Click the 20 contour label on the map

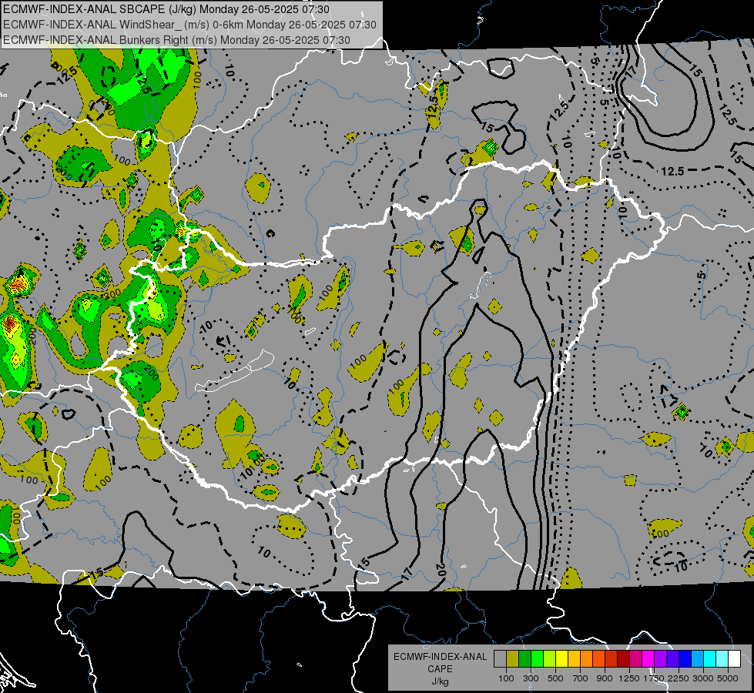440,569
